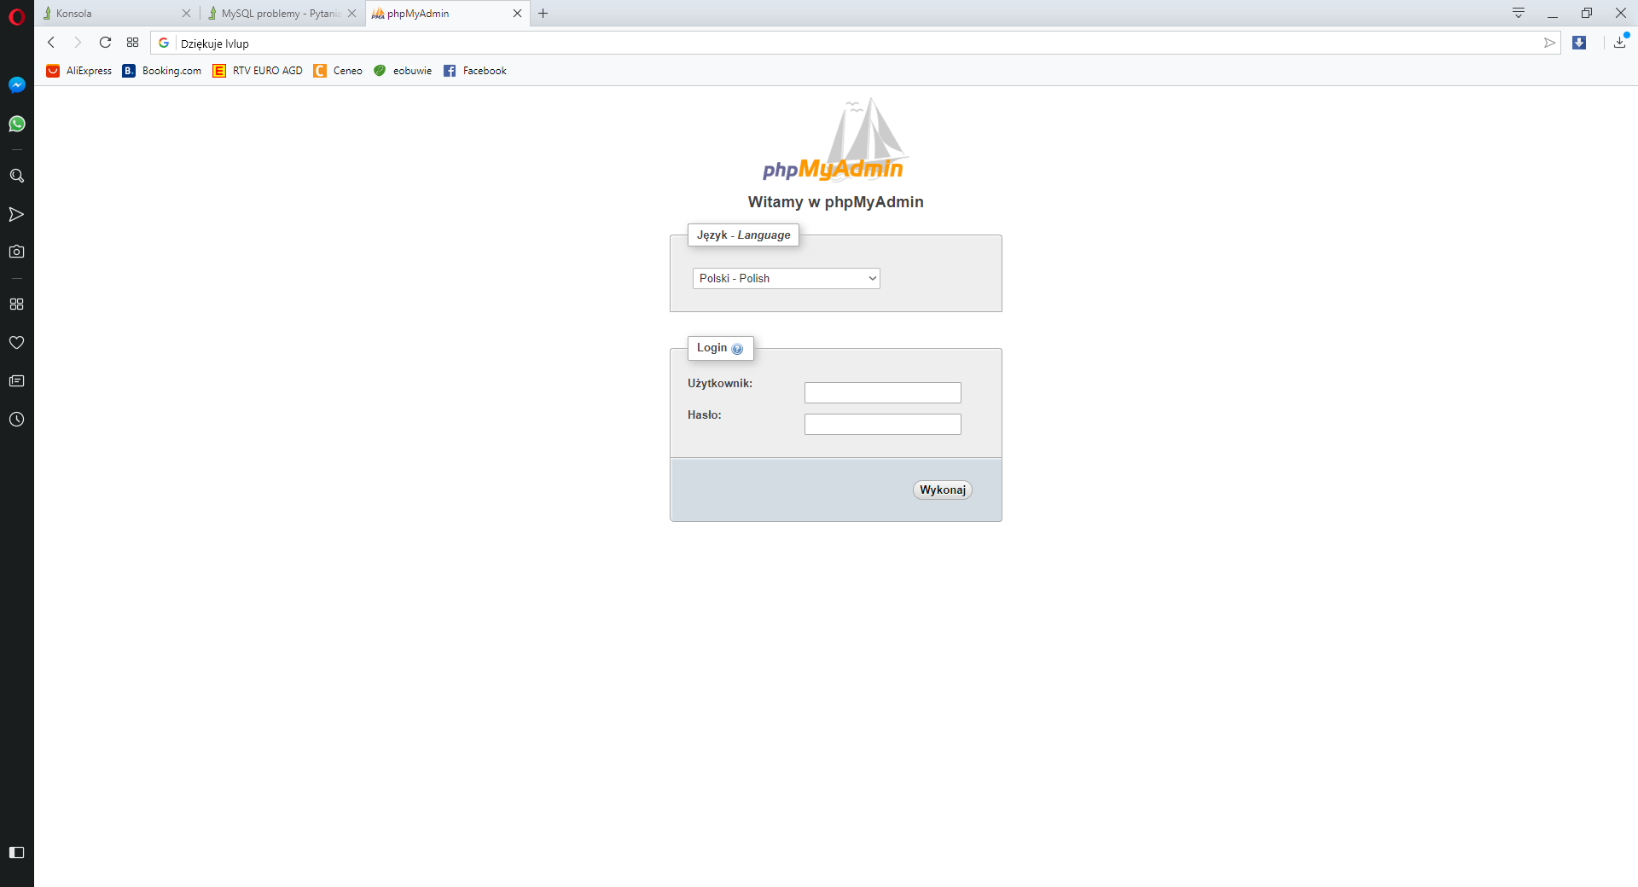
Task: Toggle the sidebar panel at bottom left
Action: [16, 853]
